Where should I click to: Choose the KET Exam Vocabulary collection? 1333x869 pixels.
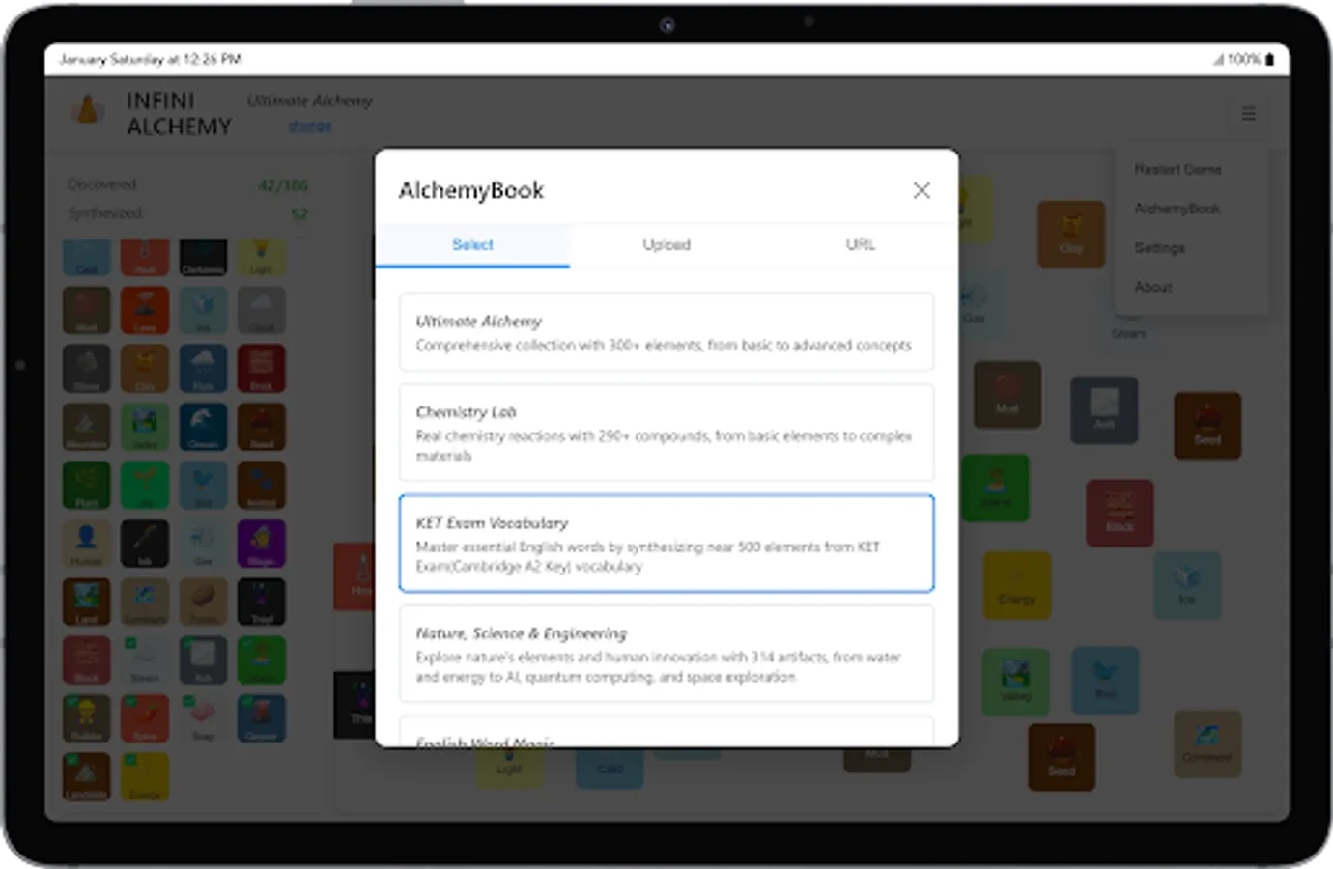[666, 543]
